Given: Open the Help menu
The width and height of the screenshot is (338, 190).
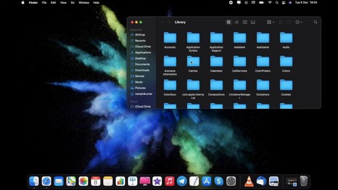Looking at the screenshot, I should [96, 3].
